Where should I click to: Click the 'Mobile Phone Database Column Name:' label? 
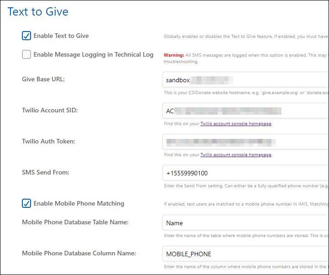pos(79,253)
